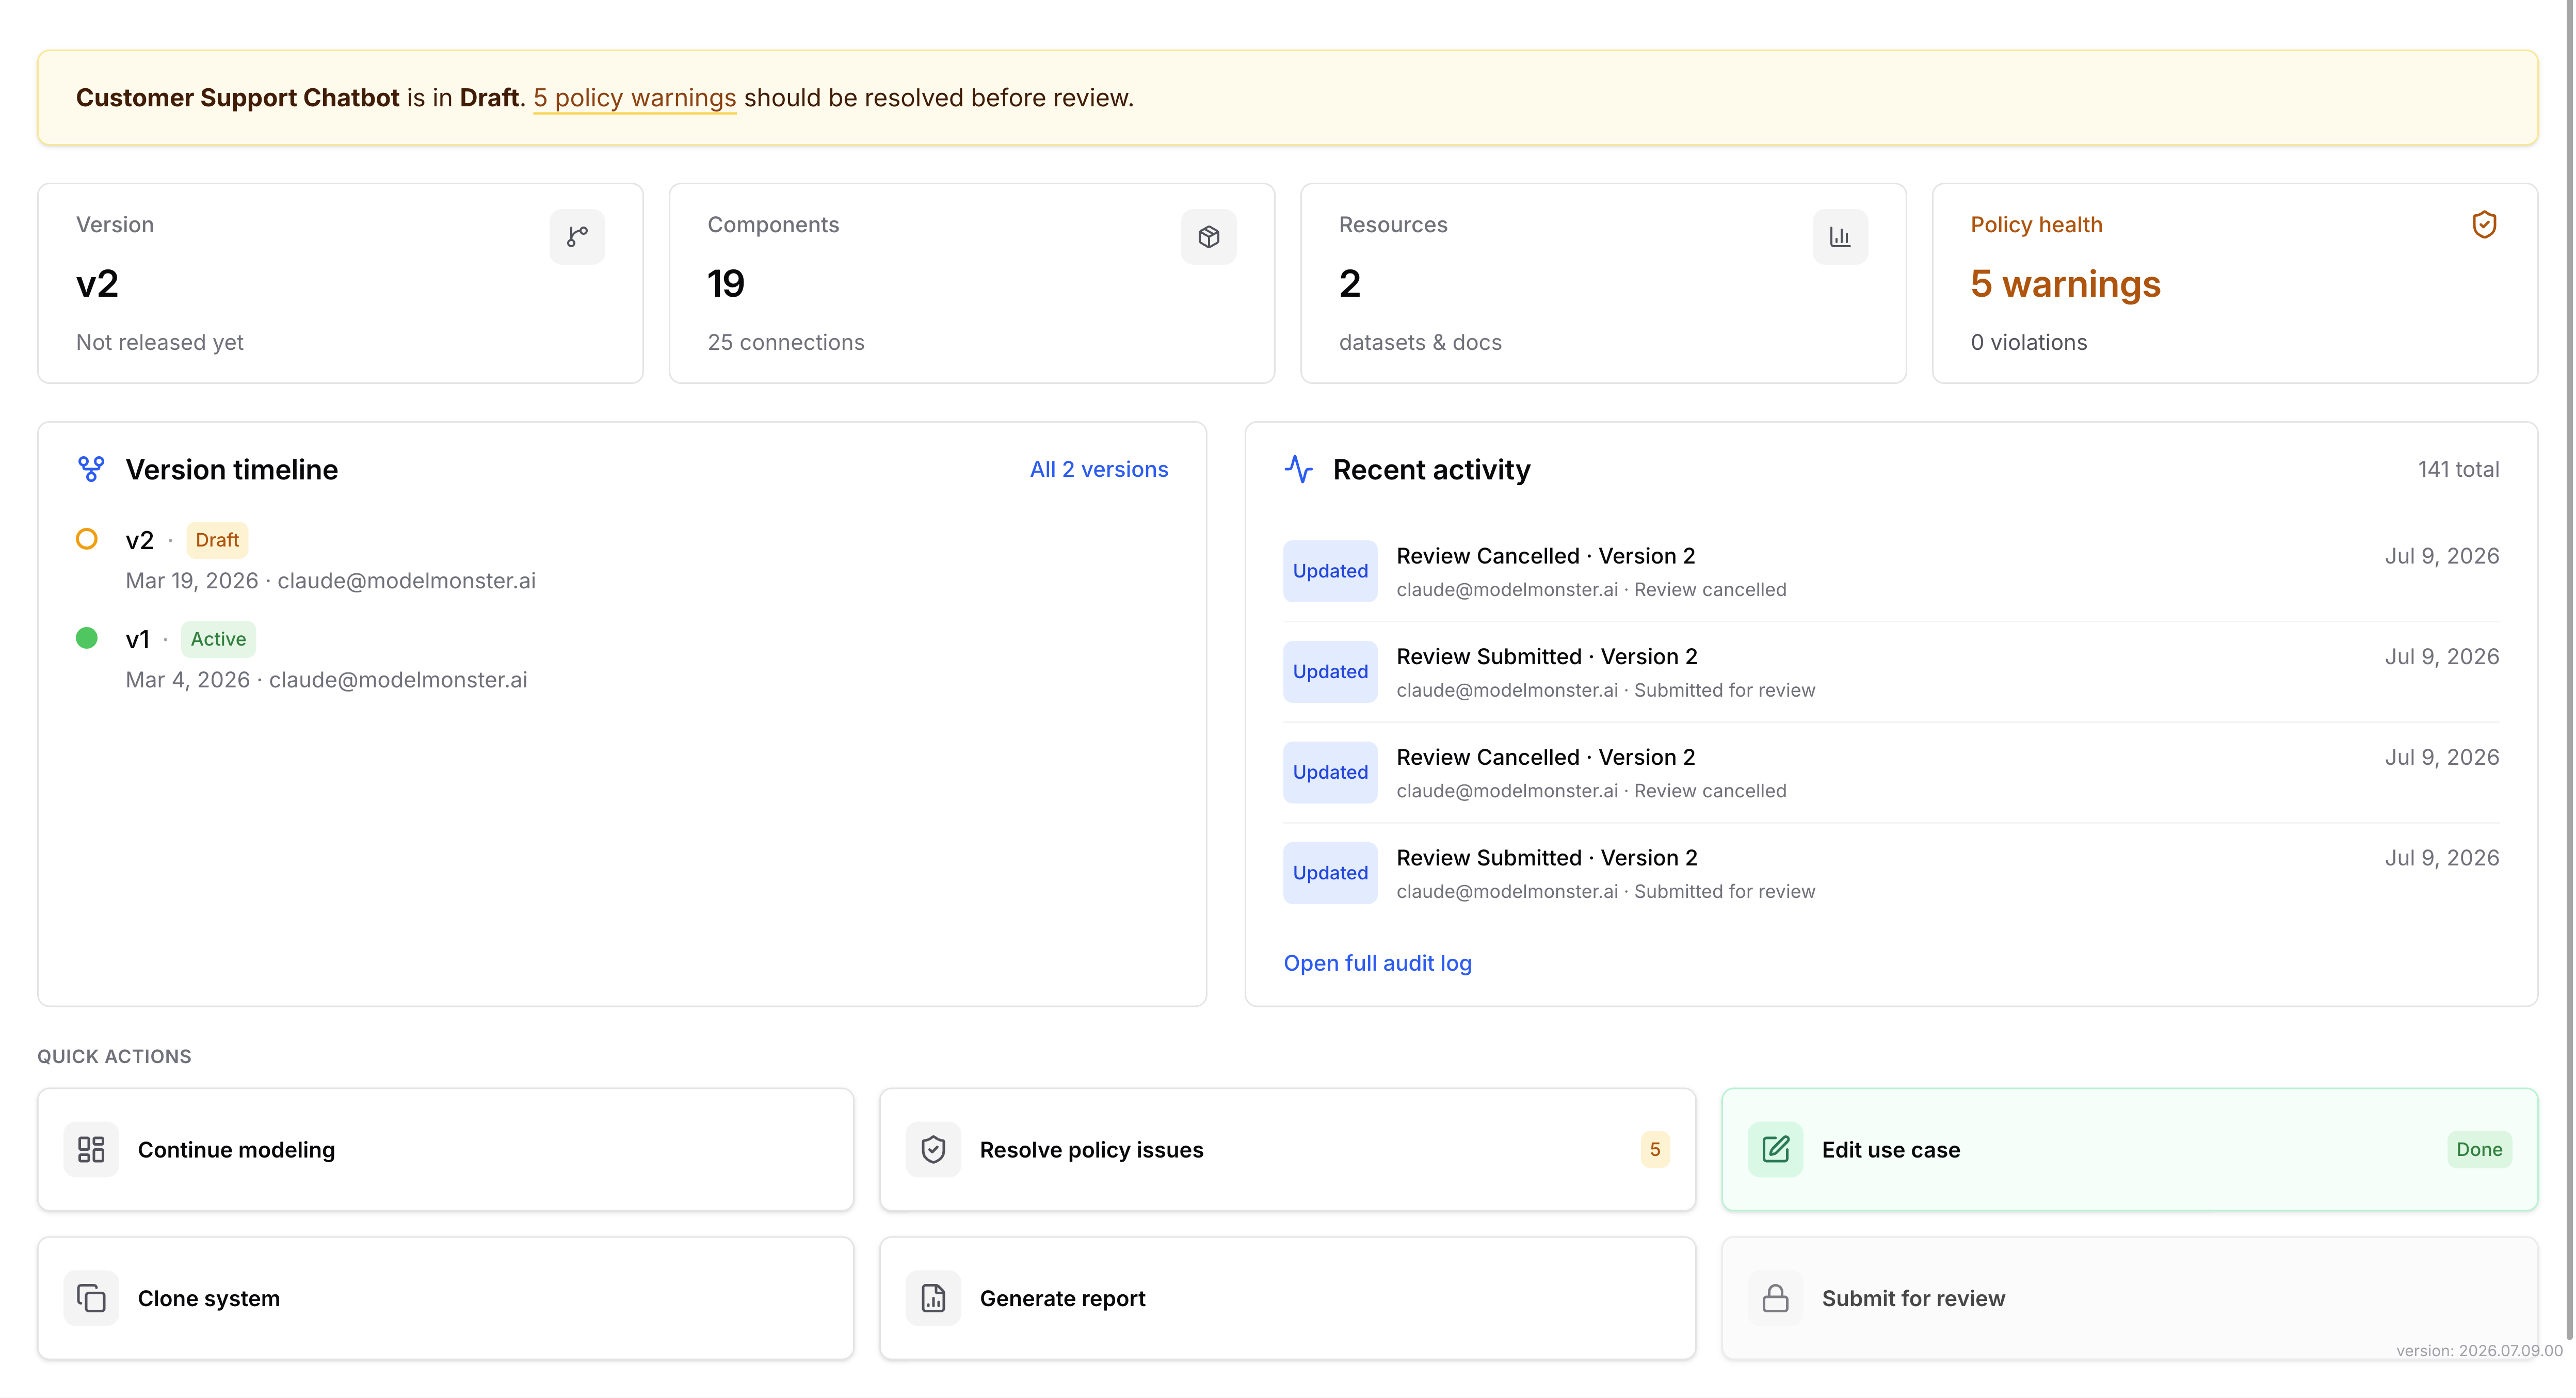Click 'Mar 19, 2026' v2 timeline entry text
The width and height of the screenshot is (2576, 1398).
pyautogui.click(x=192, y=581)
